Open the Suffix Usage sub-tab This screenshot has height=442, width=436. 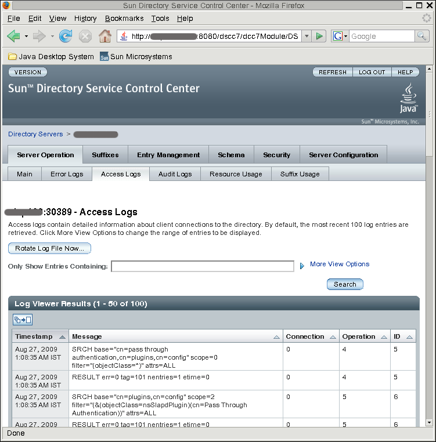(x=300, y=174)
